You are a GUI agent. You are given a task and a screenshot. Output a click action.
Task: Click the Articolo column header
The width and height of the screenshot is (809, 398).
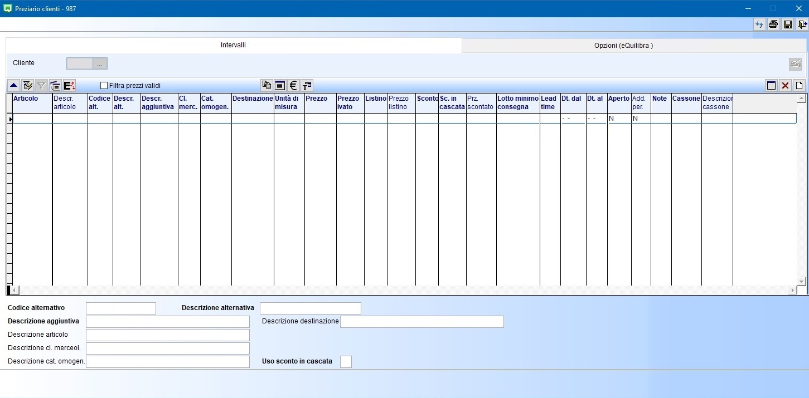[32, 103]
